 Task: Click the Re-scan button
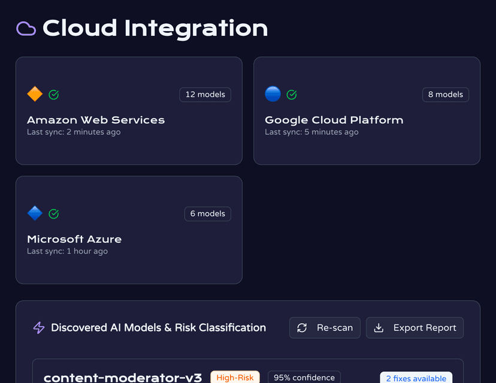pyautogui.click(x=325, y=328)
